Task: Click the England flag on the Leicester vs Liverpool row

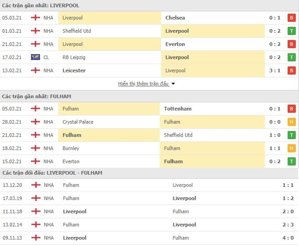Action: coord(35,70)
